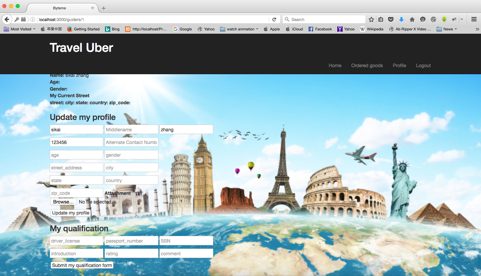The image size is (481, 276).
Task: Open the Bing bookmark
Action: (x=112, y=29)
